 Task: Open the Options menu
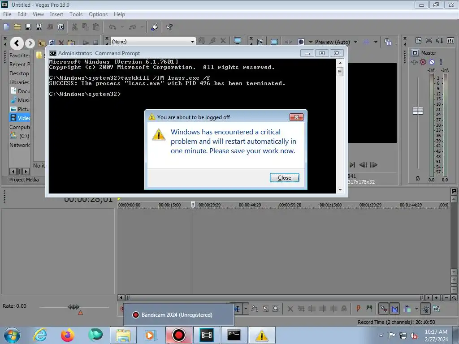point(98,14)
